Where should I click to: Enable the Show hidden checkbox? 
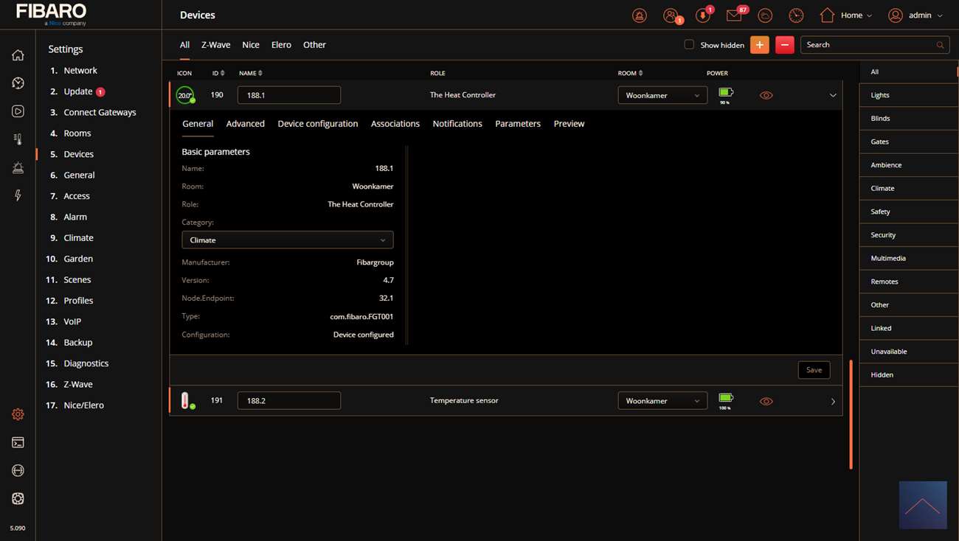689,44
